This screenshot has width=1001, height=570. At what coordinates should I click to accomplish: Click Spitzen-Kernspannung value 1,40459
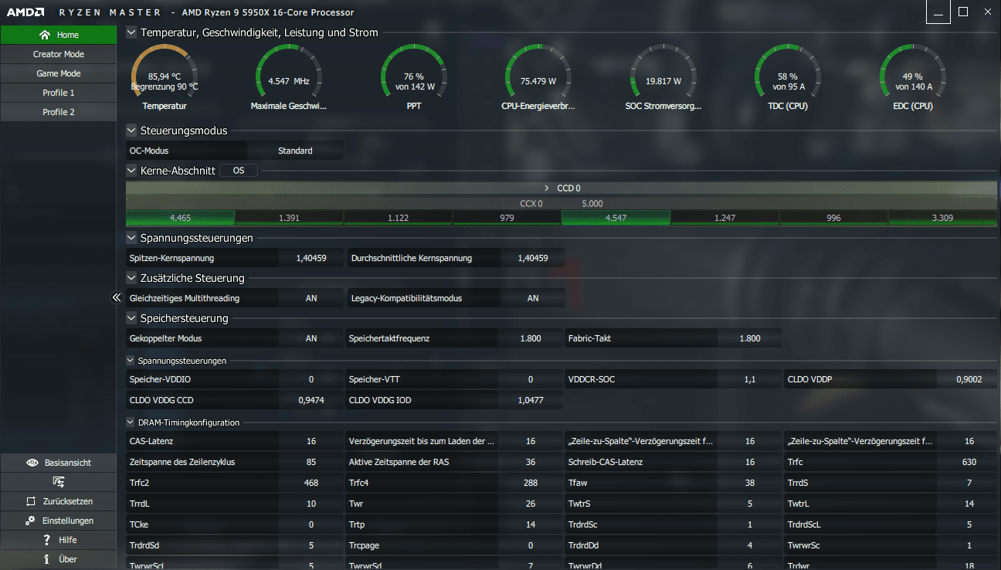click(311, 258)
